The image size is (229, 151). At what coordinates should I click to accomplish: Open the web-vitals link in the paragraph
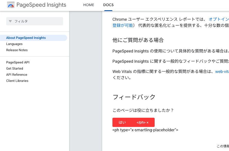pos(222,71)
